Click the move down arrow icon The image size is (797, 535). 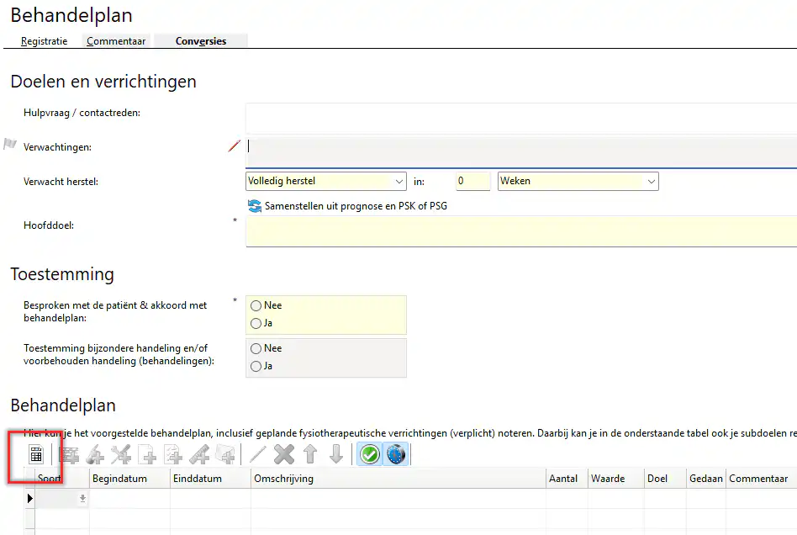336,454
